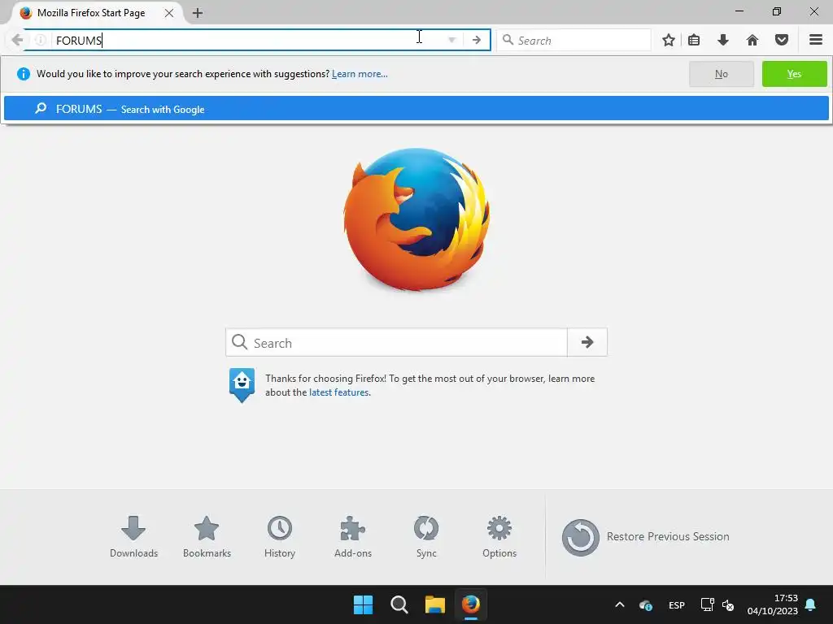Go to the Home page icon
This screenshot has width=833, height=624.
(x=752, y=40)
